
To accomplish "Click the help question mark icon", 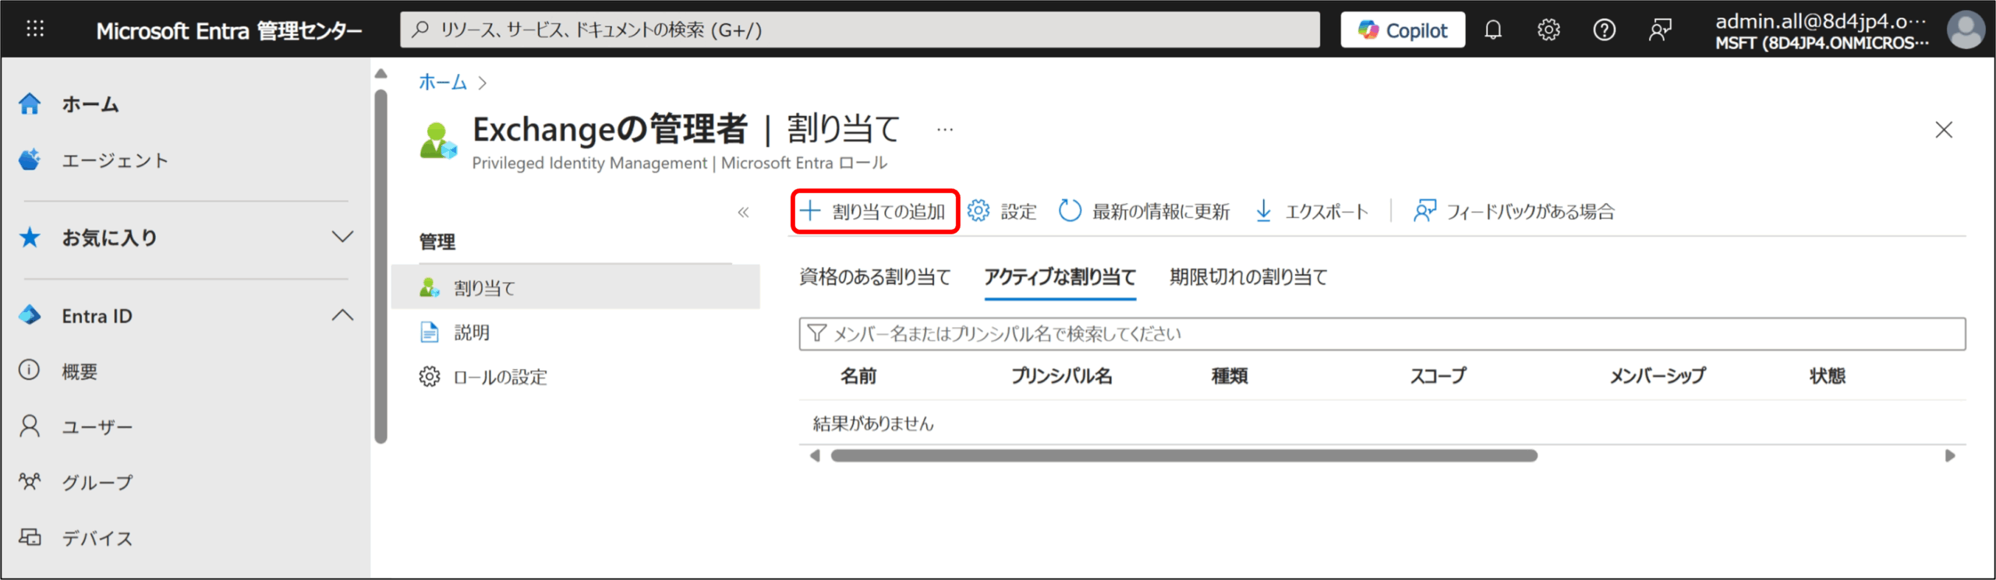I will tap(1604, 30).
